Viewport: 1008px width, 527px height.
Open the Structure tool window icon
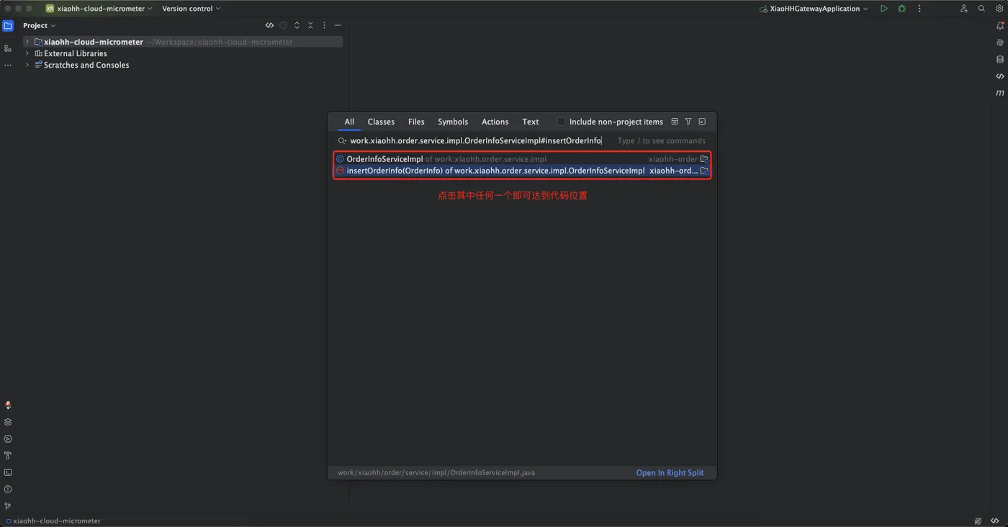coord(8,48)
